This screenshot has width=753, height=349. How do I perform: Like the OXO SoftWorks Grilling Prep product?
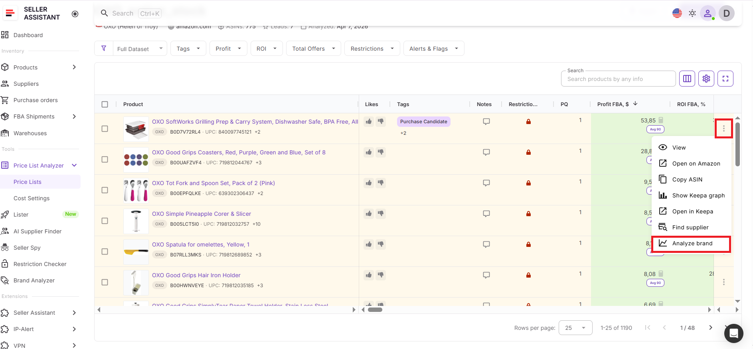click(x=369, y=121)
